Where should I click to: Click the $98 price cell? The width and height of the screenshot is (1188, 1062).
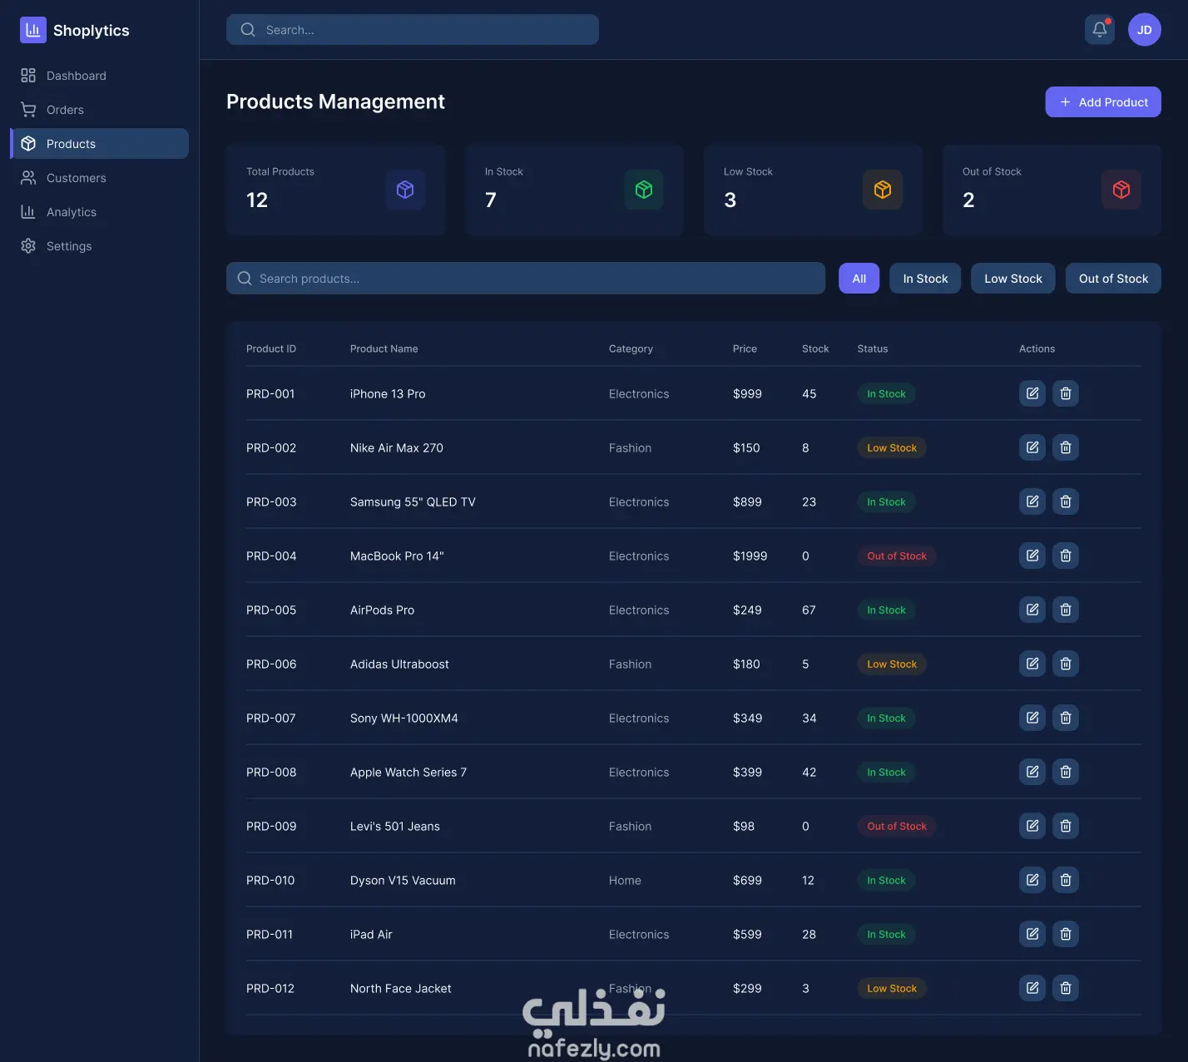tap(744, 827)
